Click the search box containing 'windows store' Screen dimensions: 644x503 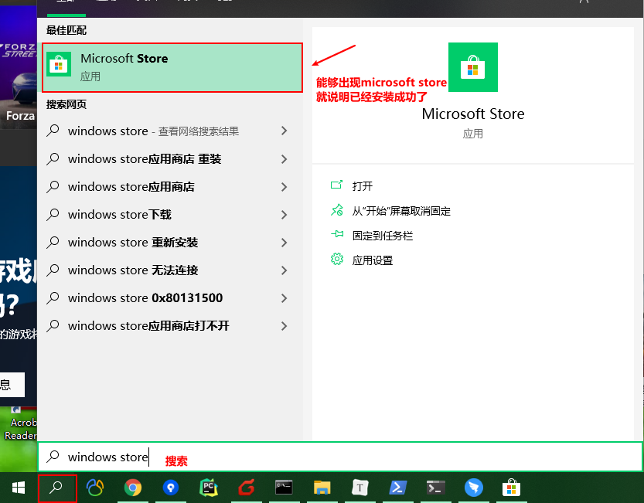(x=340, y=457)
